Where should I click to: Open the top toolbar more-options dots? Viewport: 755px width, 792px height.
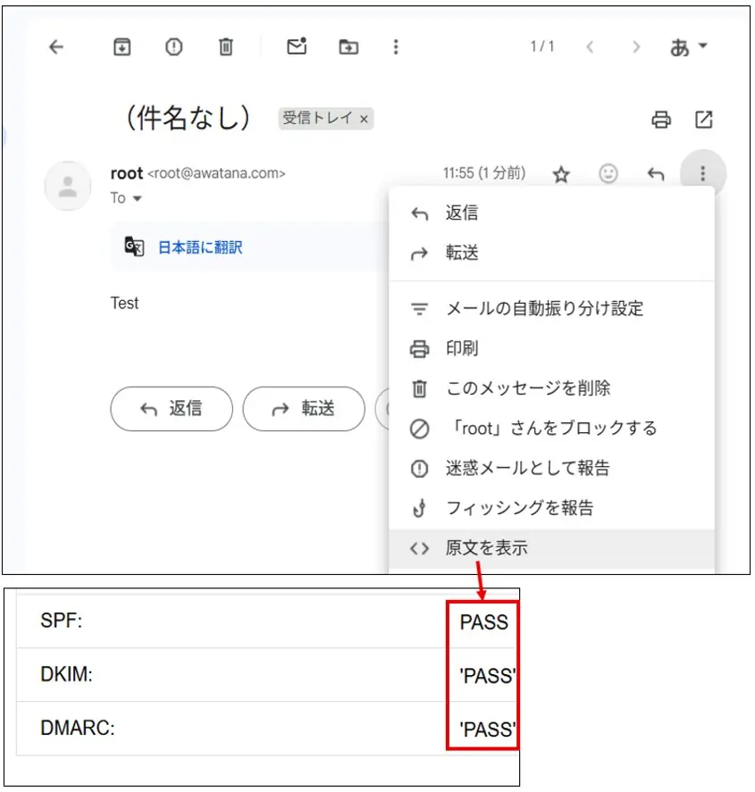[x=396, y=47]
